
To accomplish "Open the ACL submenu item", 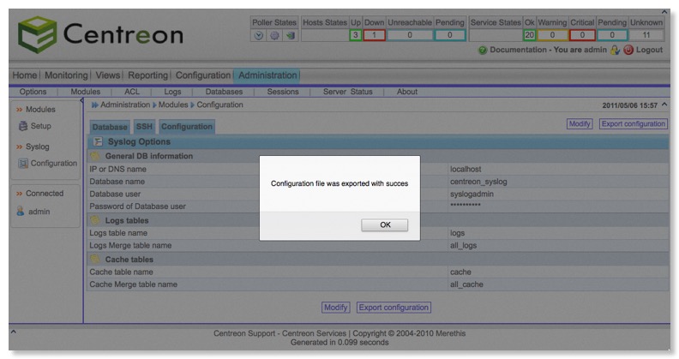I will [131, 92].
